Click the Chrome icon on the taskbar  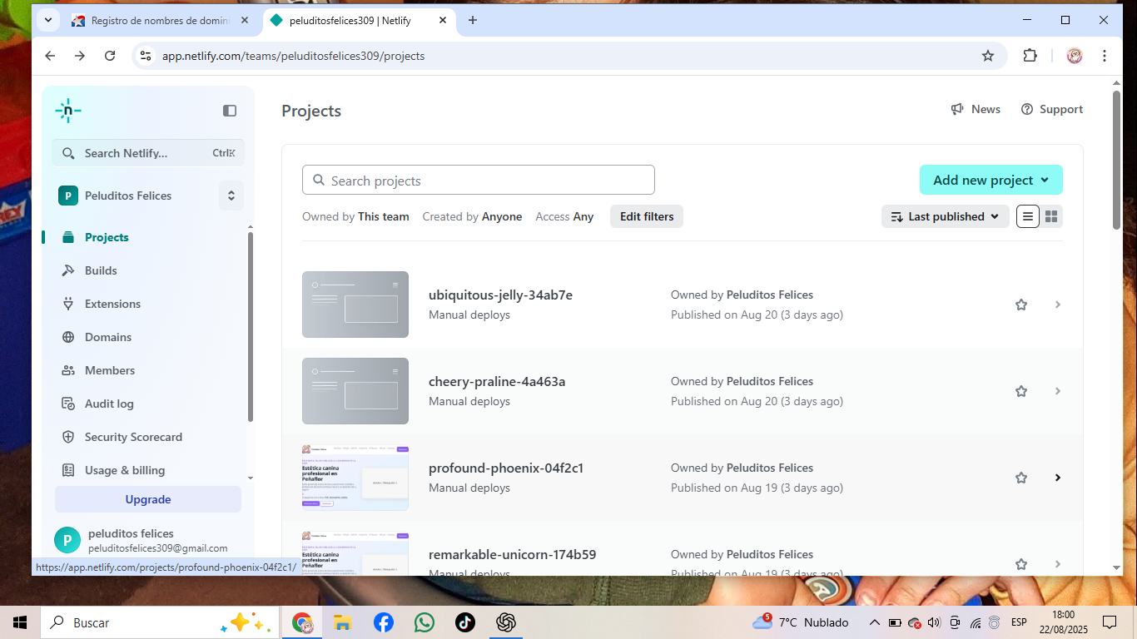(302, 622)
